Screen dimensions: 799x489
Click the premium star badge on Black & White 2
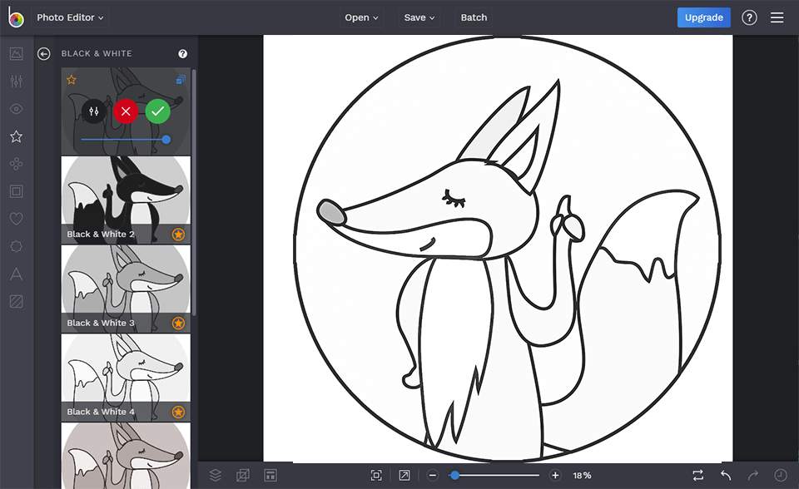click(177, 234)
